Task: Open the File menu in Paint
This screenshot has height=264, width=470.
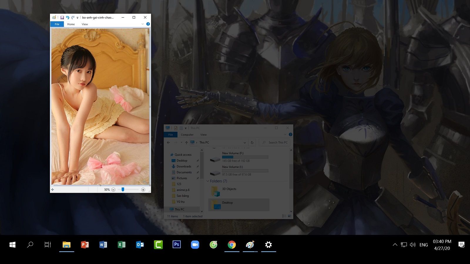Action: (x=57, y=24)
